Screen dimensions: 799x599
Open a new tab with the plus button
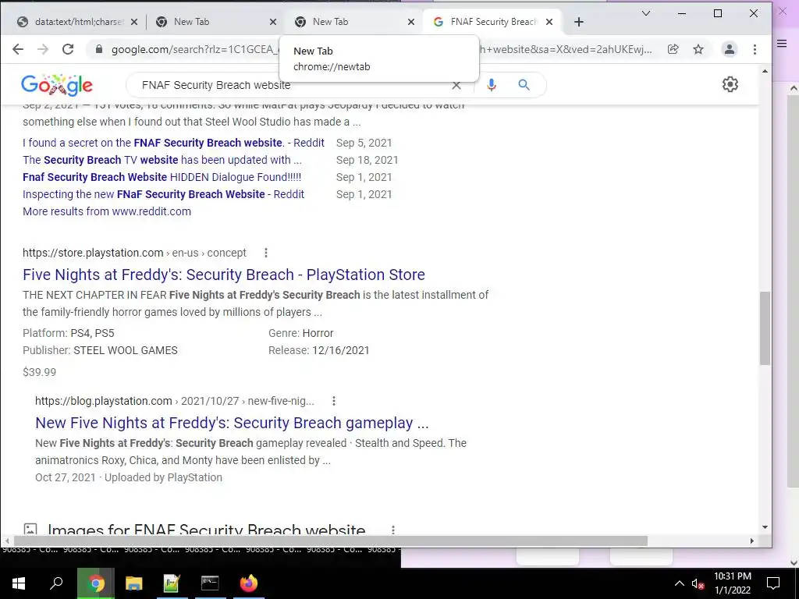(x=578, y=22)
